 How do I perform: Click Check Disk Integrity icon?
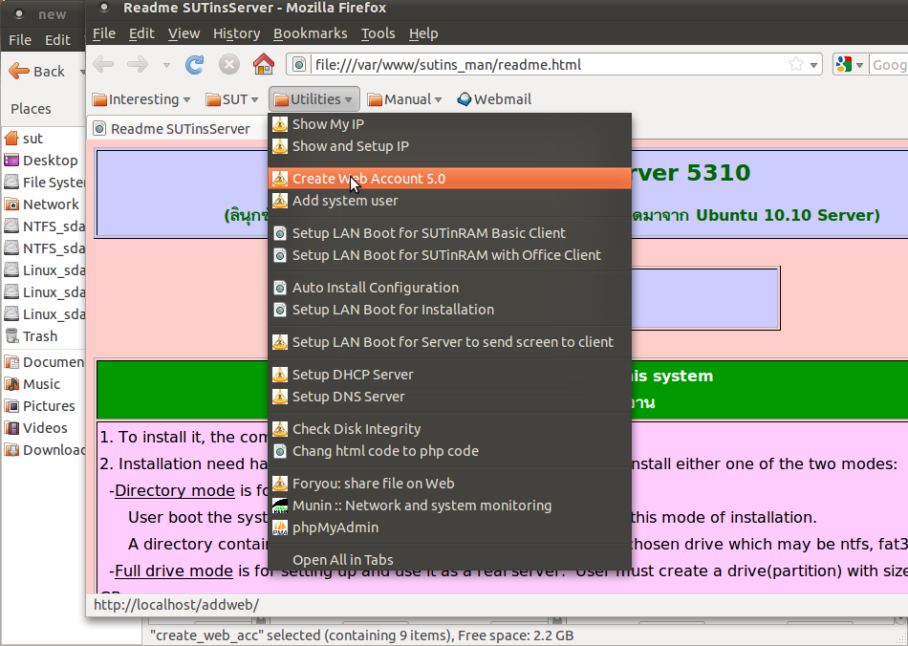click(x=280, y=429)
